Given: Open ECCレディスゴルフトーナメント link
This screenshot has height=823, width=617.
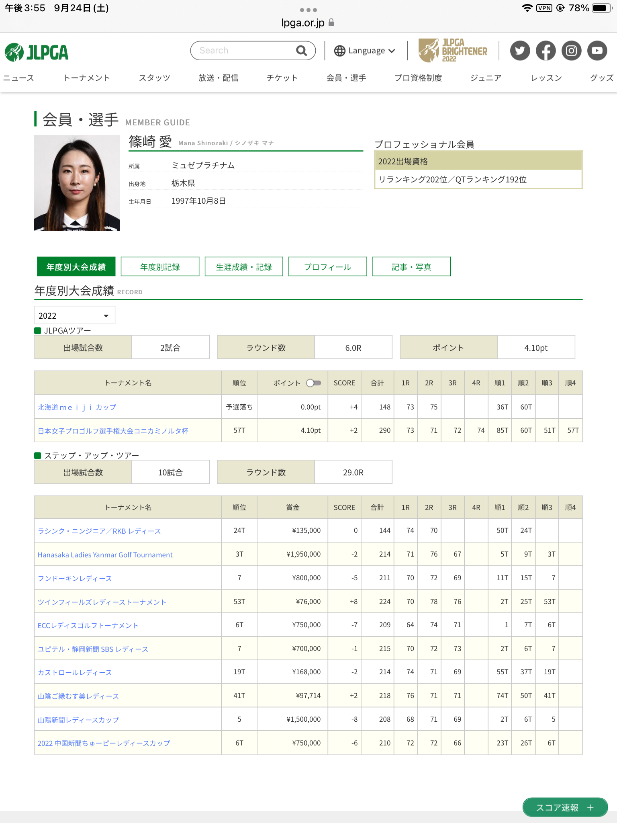Looking at the screenshot, I should tap(88, 626).
